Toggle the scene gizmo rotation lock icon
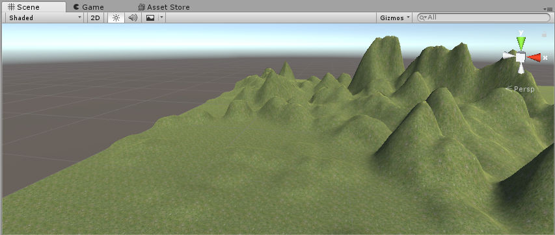Image resolution: width=555 pixels, height=235 pixels. [x=544, y=34]
